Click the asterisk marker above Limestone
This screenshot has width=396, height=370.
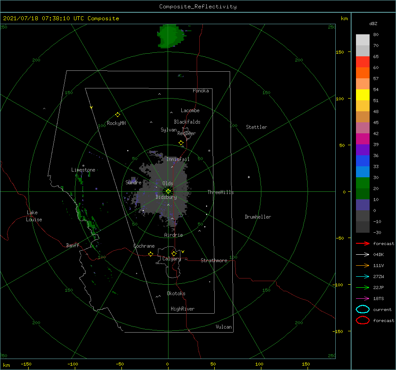coord(83,166)
